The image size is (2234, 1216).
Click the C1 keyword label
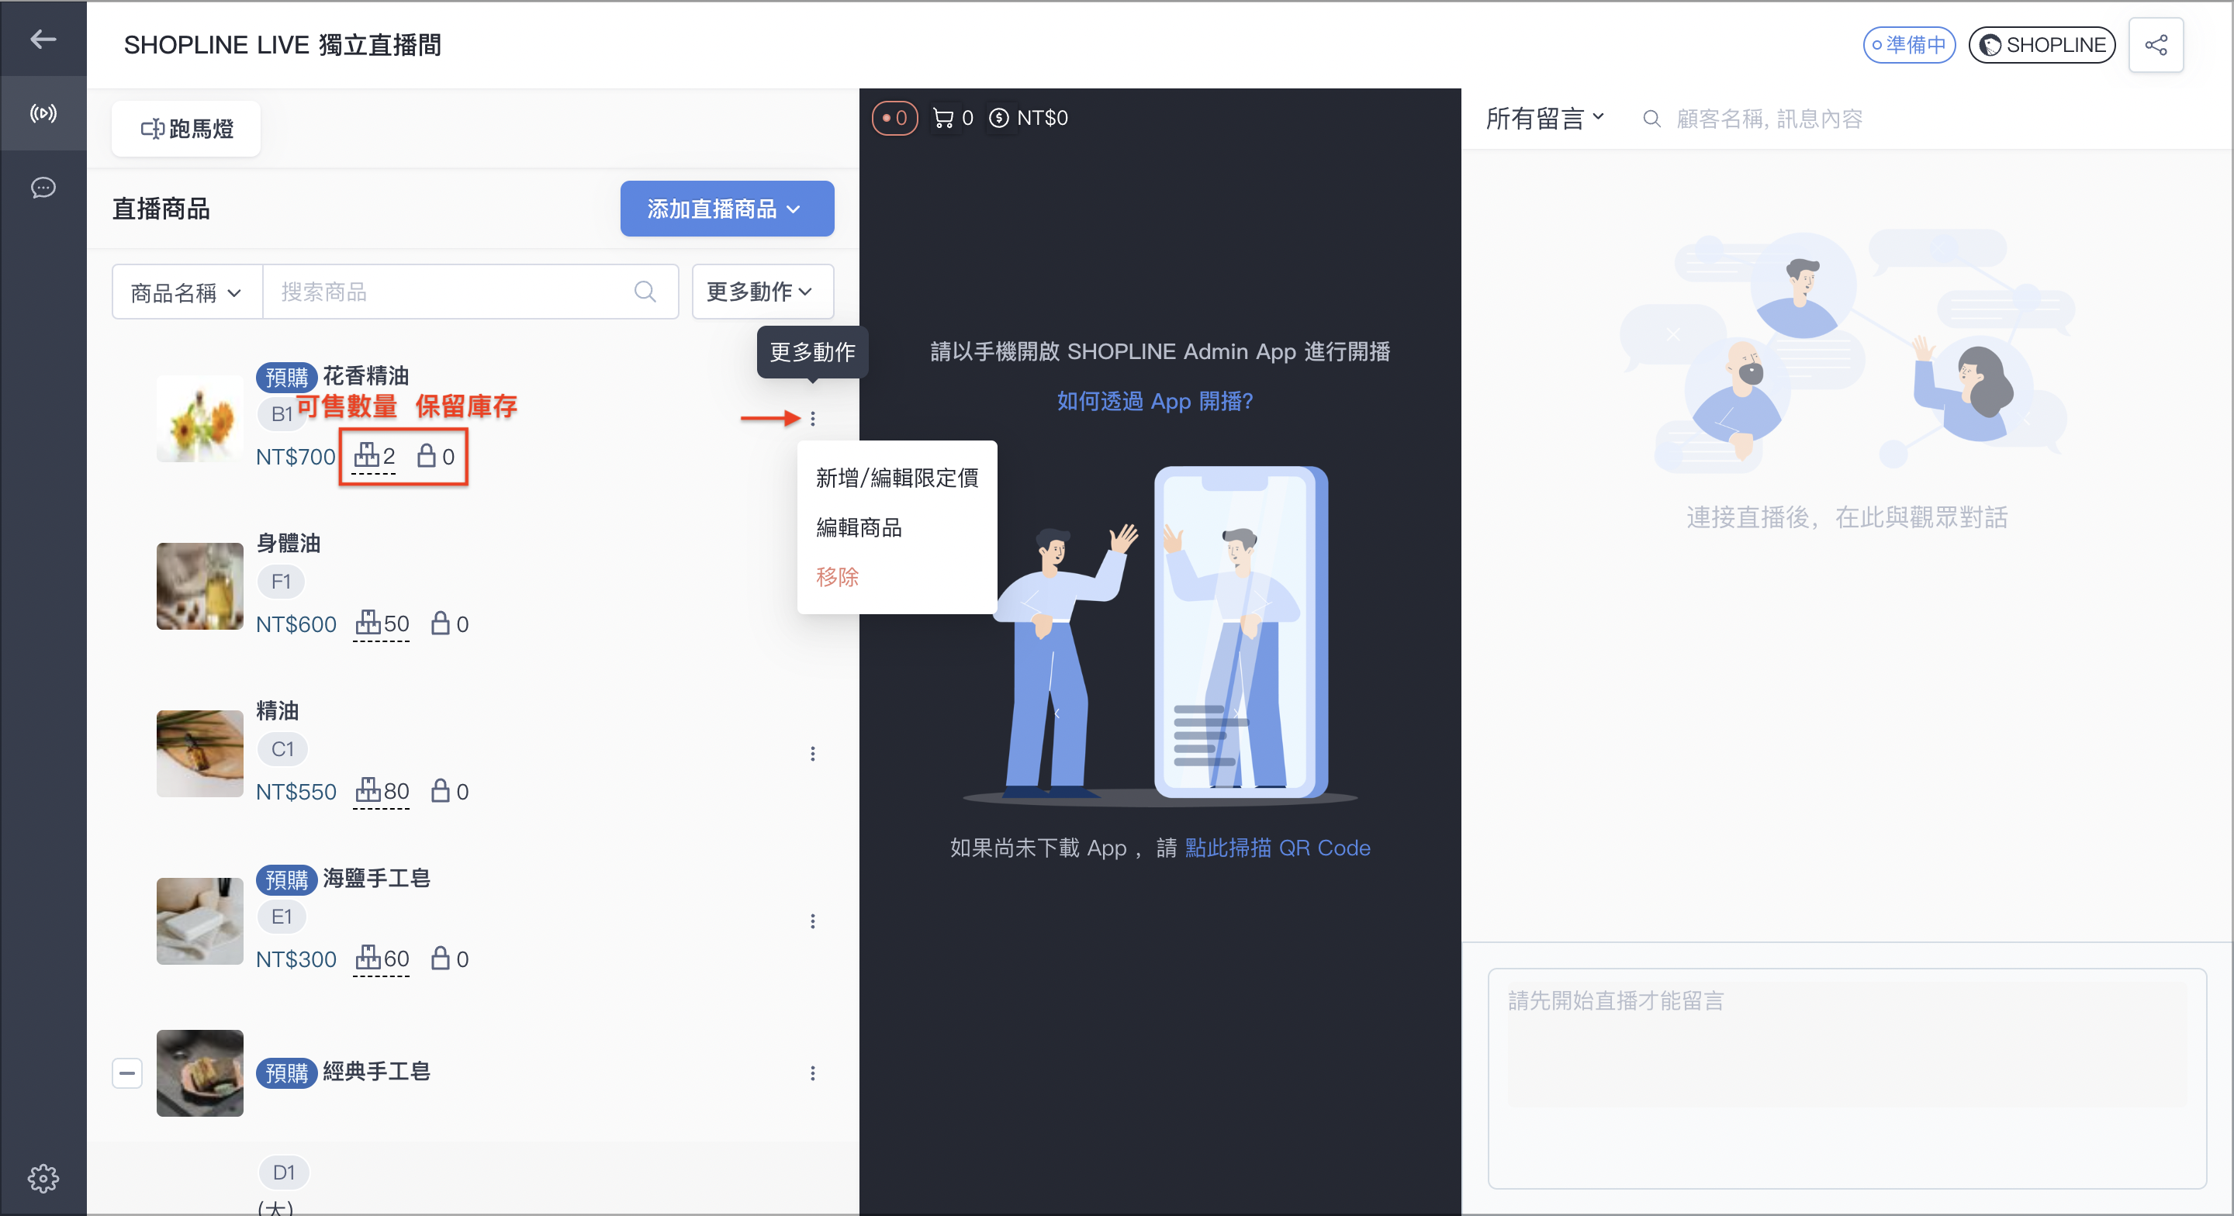(x=282, y=748)
